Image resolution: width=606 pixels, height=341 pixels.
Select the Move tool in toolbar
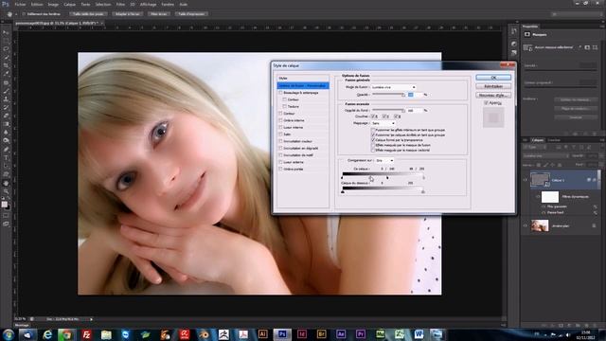click(x=6, y=32)
